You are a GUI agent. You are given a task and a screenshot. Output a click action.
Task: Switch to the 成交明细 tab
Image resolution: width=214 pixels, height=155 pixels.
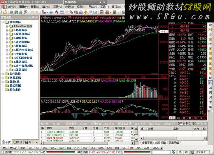coord(160,143)
